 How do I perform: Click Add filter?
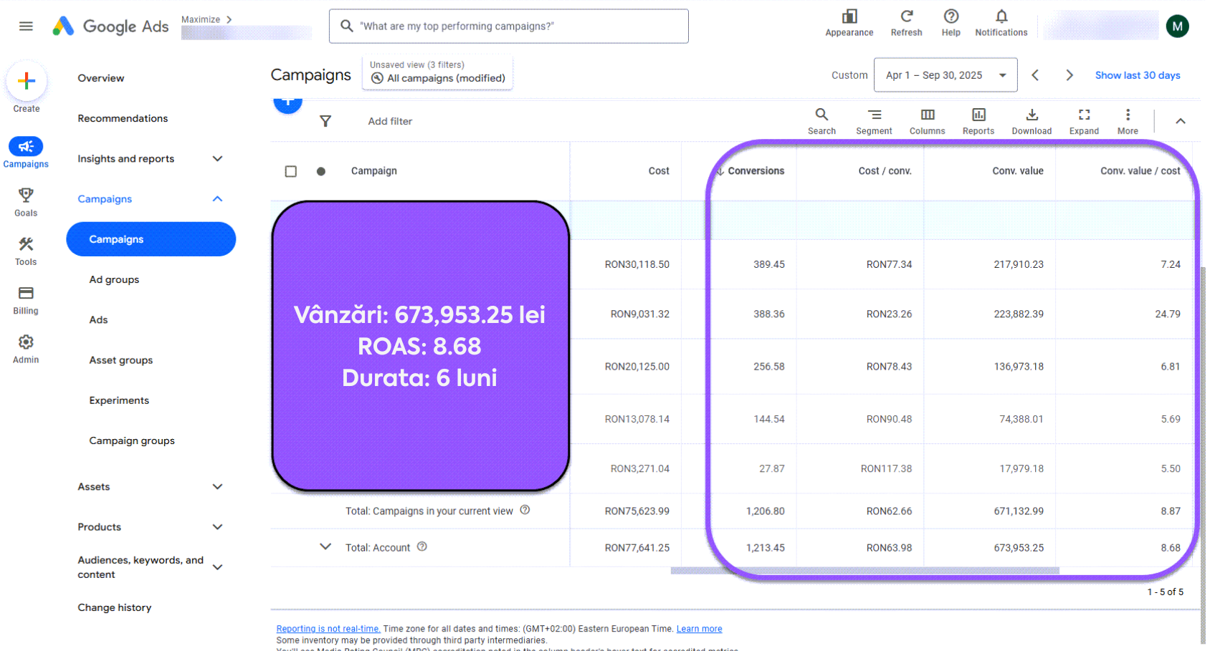(x=390, y=121)
